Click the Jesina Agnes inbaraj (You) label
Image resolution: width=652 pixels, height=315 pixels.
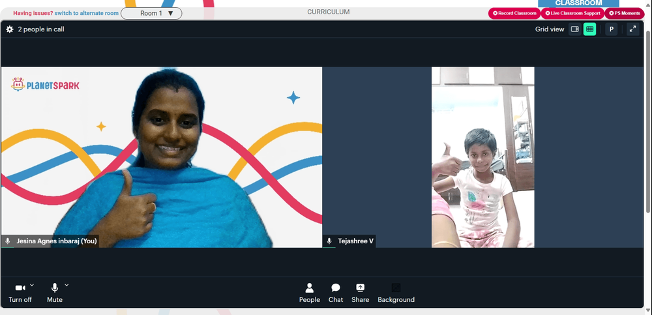click(57, 241)
